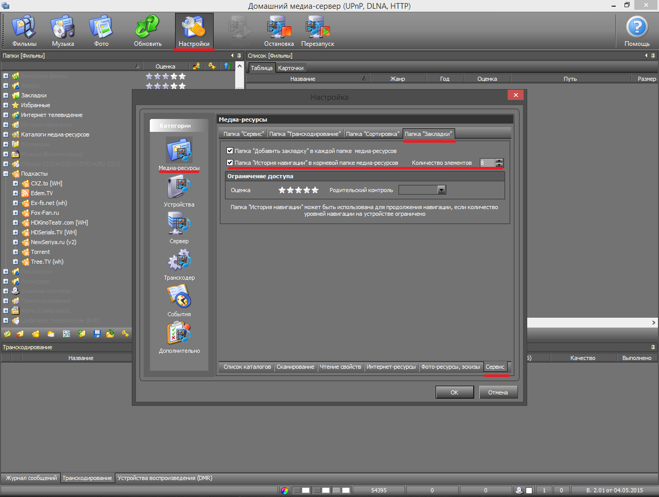Click the OK button

454,392
